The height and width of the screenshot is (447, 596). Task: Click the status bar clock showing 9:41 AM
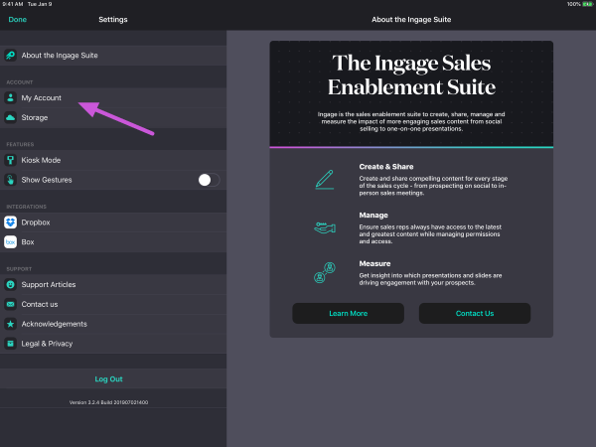click(x=13, y=4)
